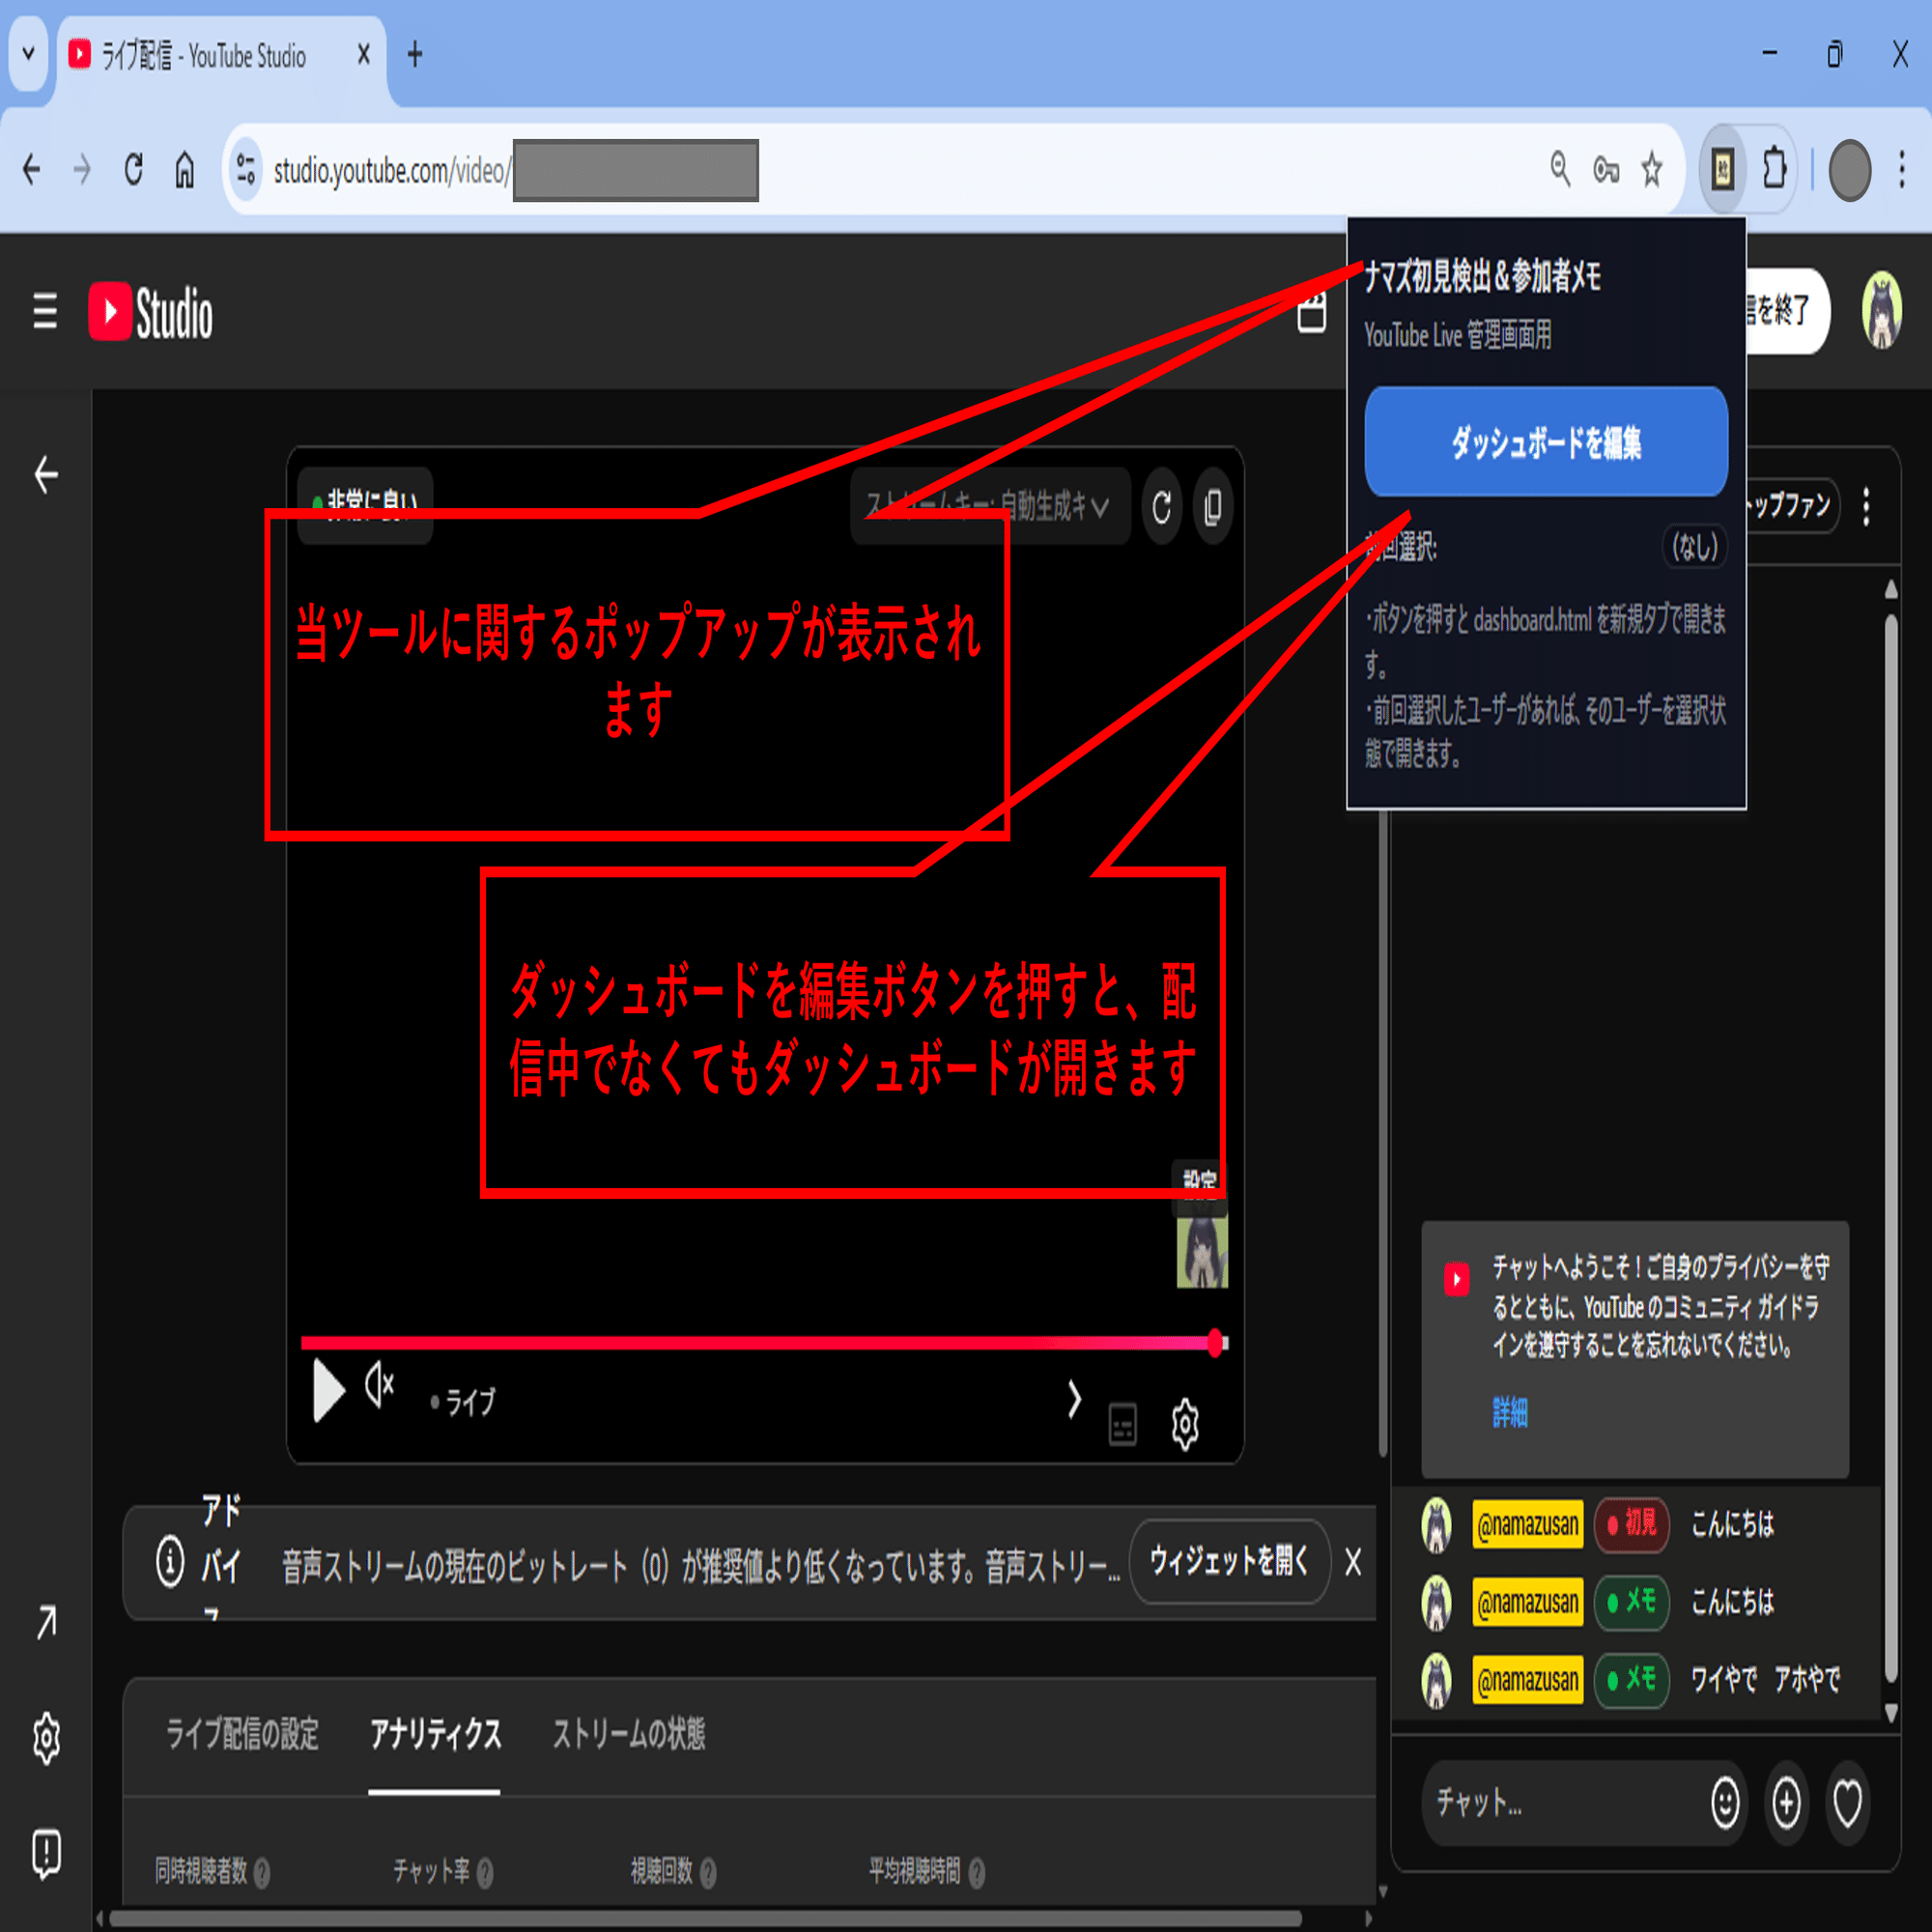Viewport: 1932px width, 1932px height.
Task: Click the チャット input field
Action: [1550, 1803]
